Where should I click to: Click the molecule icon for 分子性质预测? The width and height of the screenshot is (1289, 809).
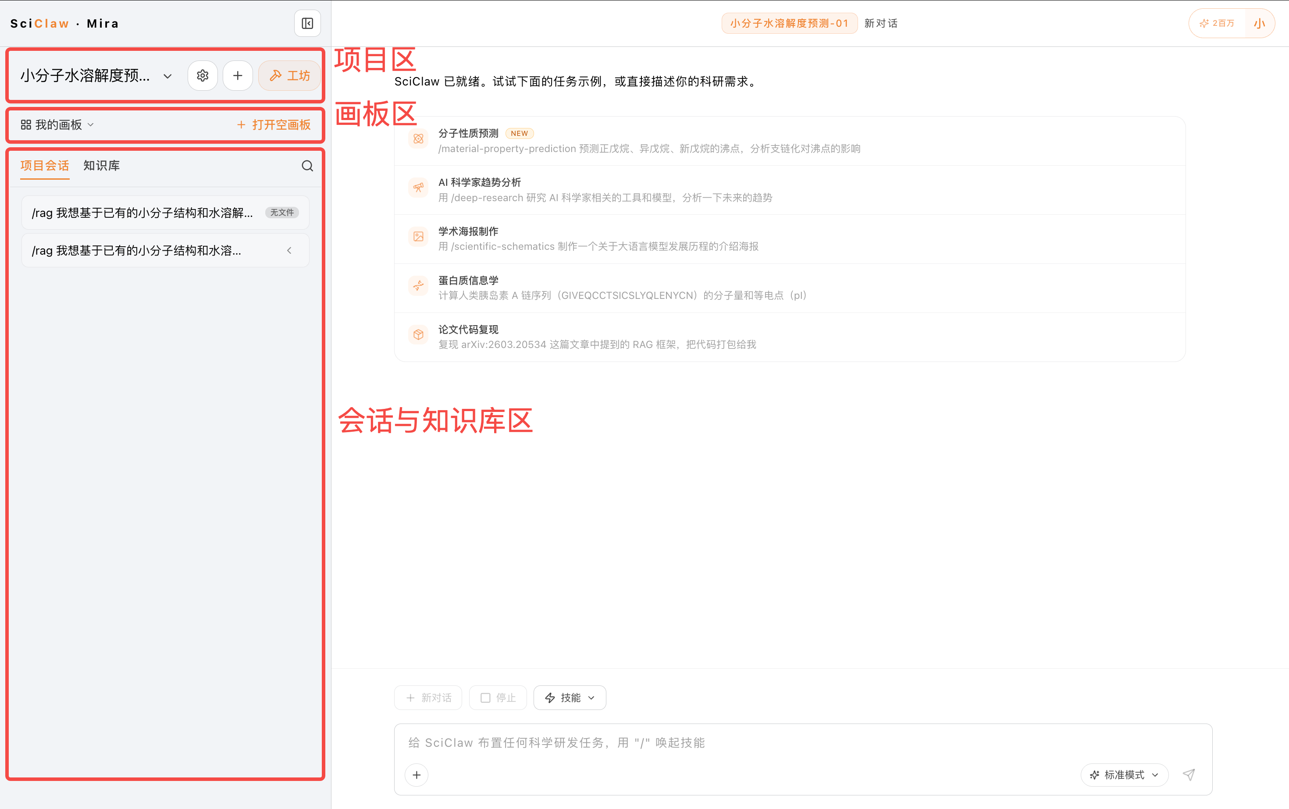click(418, 138)
